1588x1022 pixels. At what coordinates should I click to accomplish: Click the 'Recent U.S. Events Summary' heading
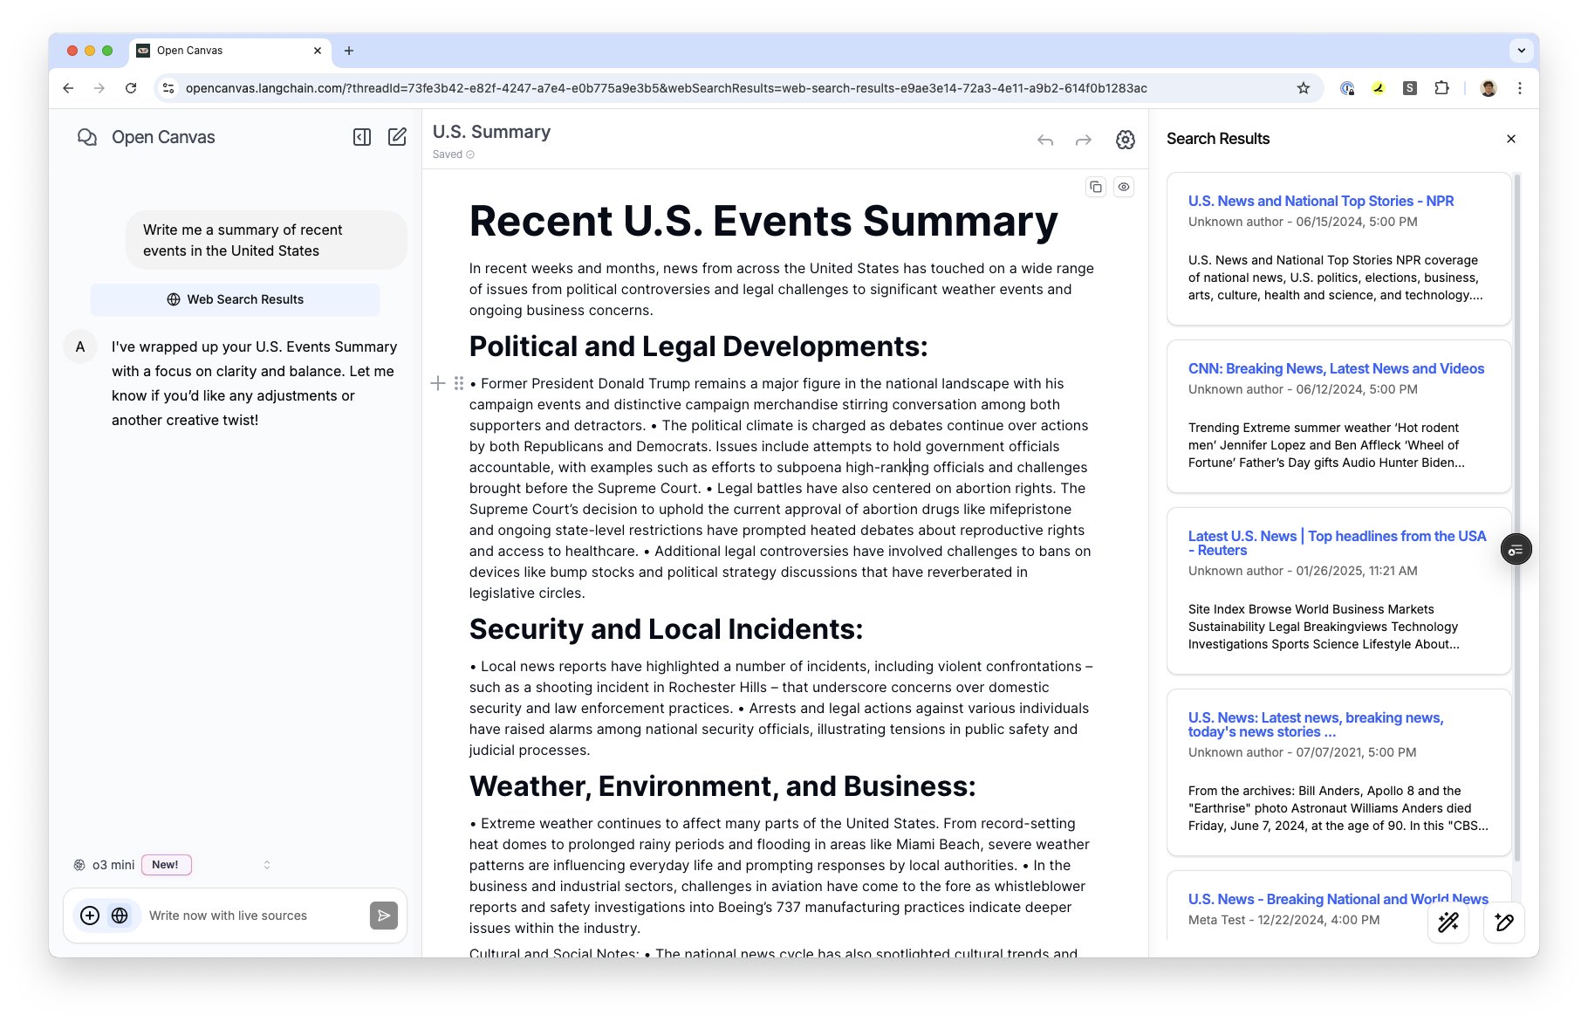tap(763, 221)
